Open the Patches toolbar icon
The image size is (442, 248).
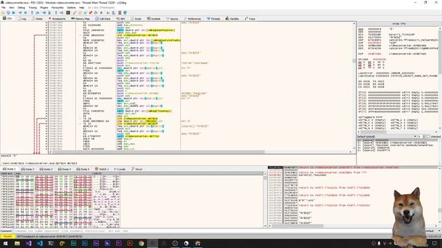(x=75, y=13)
